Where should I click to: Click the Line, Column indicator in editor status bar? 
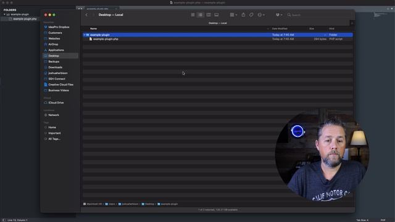tap(17, 220)
